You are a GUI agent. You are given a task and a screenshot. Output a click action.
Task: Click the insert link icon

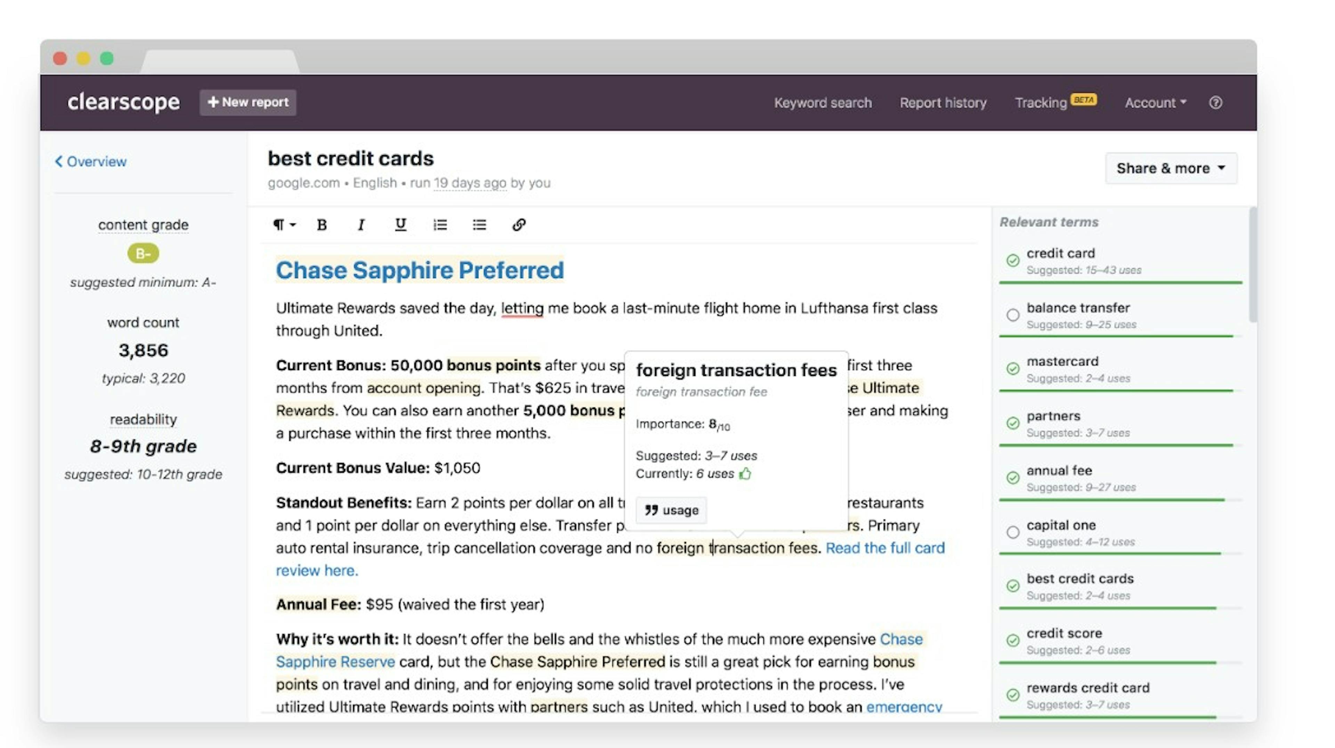point(519,224)
